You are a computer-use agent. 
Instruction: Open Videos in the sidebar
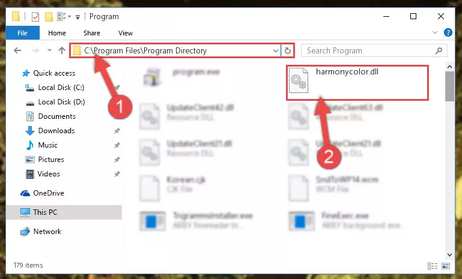tap(49, 174)
